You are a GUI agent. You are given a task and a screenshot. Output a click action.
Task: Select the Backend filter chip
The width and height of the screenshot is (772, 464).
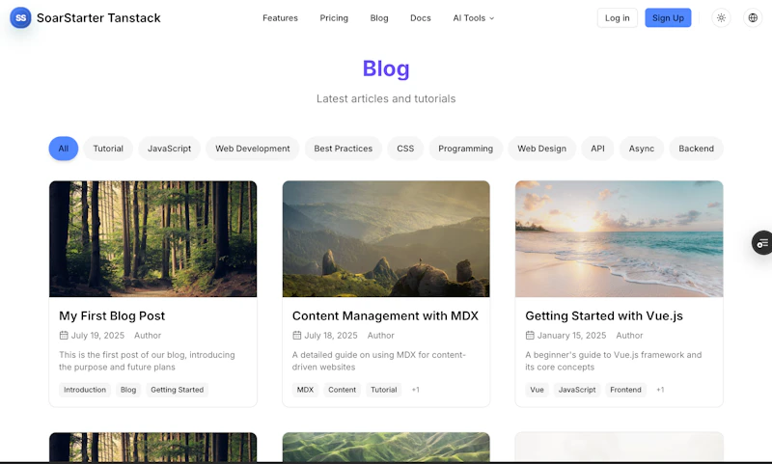696,149
